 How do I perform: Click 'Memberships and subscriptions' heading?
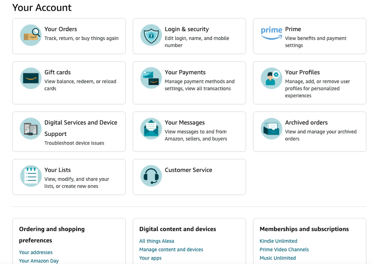304,229
